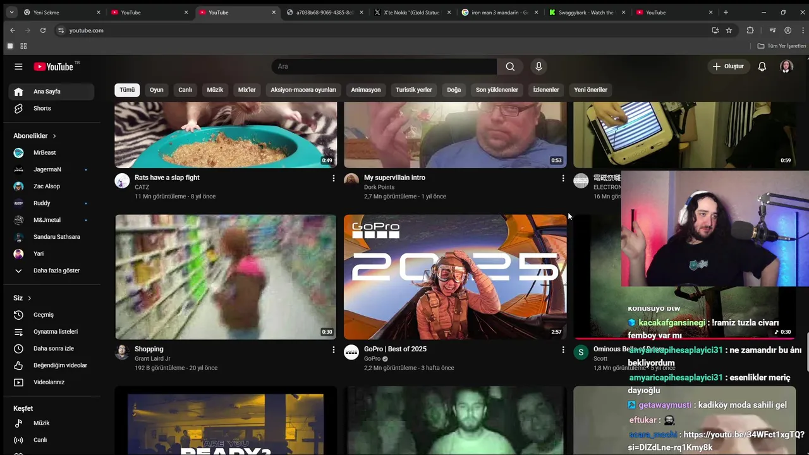Open the Zac Alsop subscription channel
The height and width of the screenshot is (455, 809).
click(x=51, y=186)
